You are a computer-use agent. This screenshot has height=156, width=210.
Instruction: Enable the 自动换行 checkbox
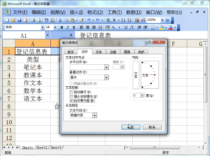coord(72,92)
